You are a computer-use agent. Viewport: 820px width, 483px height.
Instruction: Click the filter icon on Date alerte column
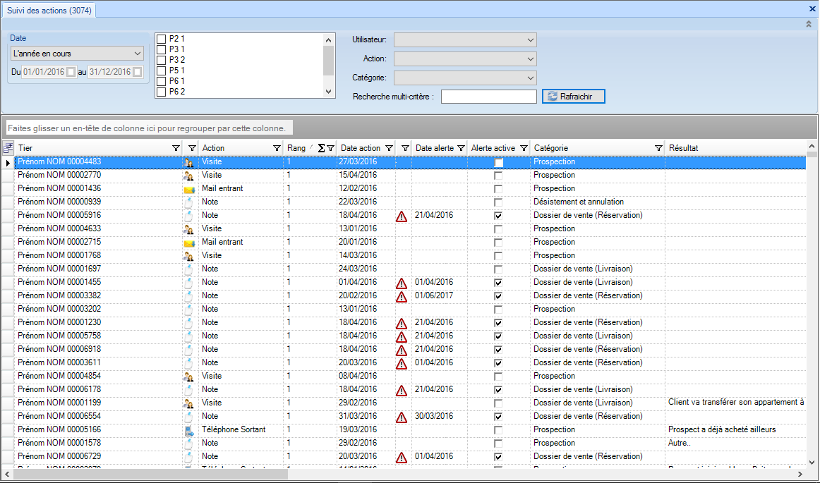click(461, 148)
